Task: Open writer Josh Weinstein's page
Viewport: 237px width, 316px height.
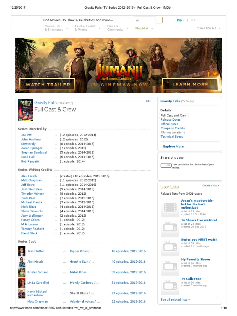Action: 32,189
